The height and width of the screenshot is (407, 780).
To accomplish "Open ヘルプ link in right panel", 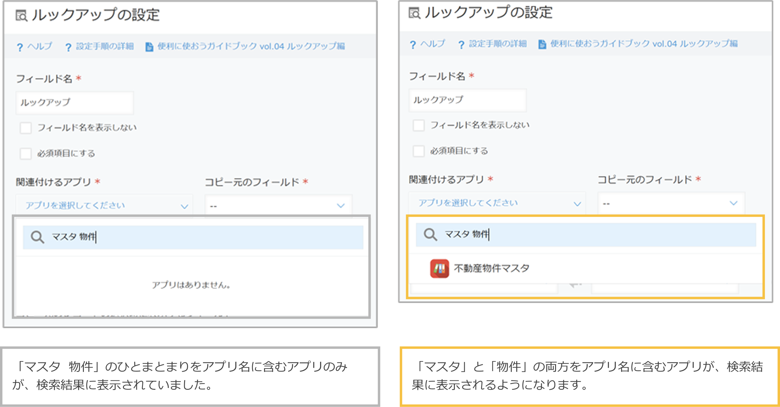I will (x=432, y=44).
